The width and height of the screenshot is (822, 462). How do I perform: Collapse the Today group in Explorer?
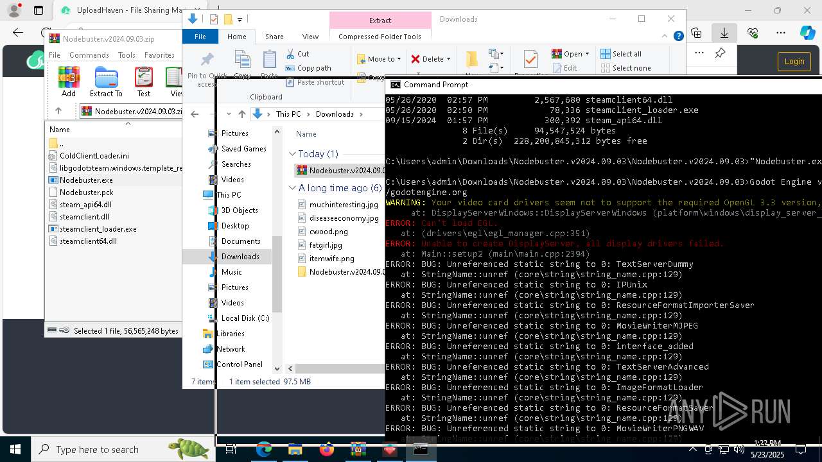coord(293,154)
